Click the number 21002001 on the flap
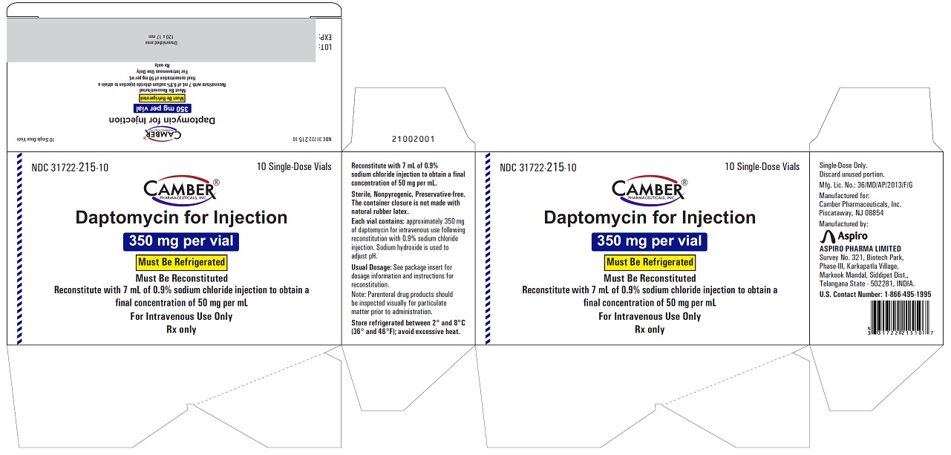The width and height of the screenshot is (951, 455). (408, 139)
